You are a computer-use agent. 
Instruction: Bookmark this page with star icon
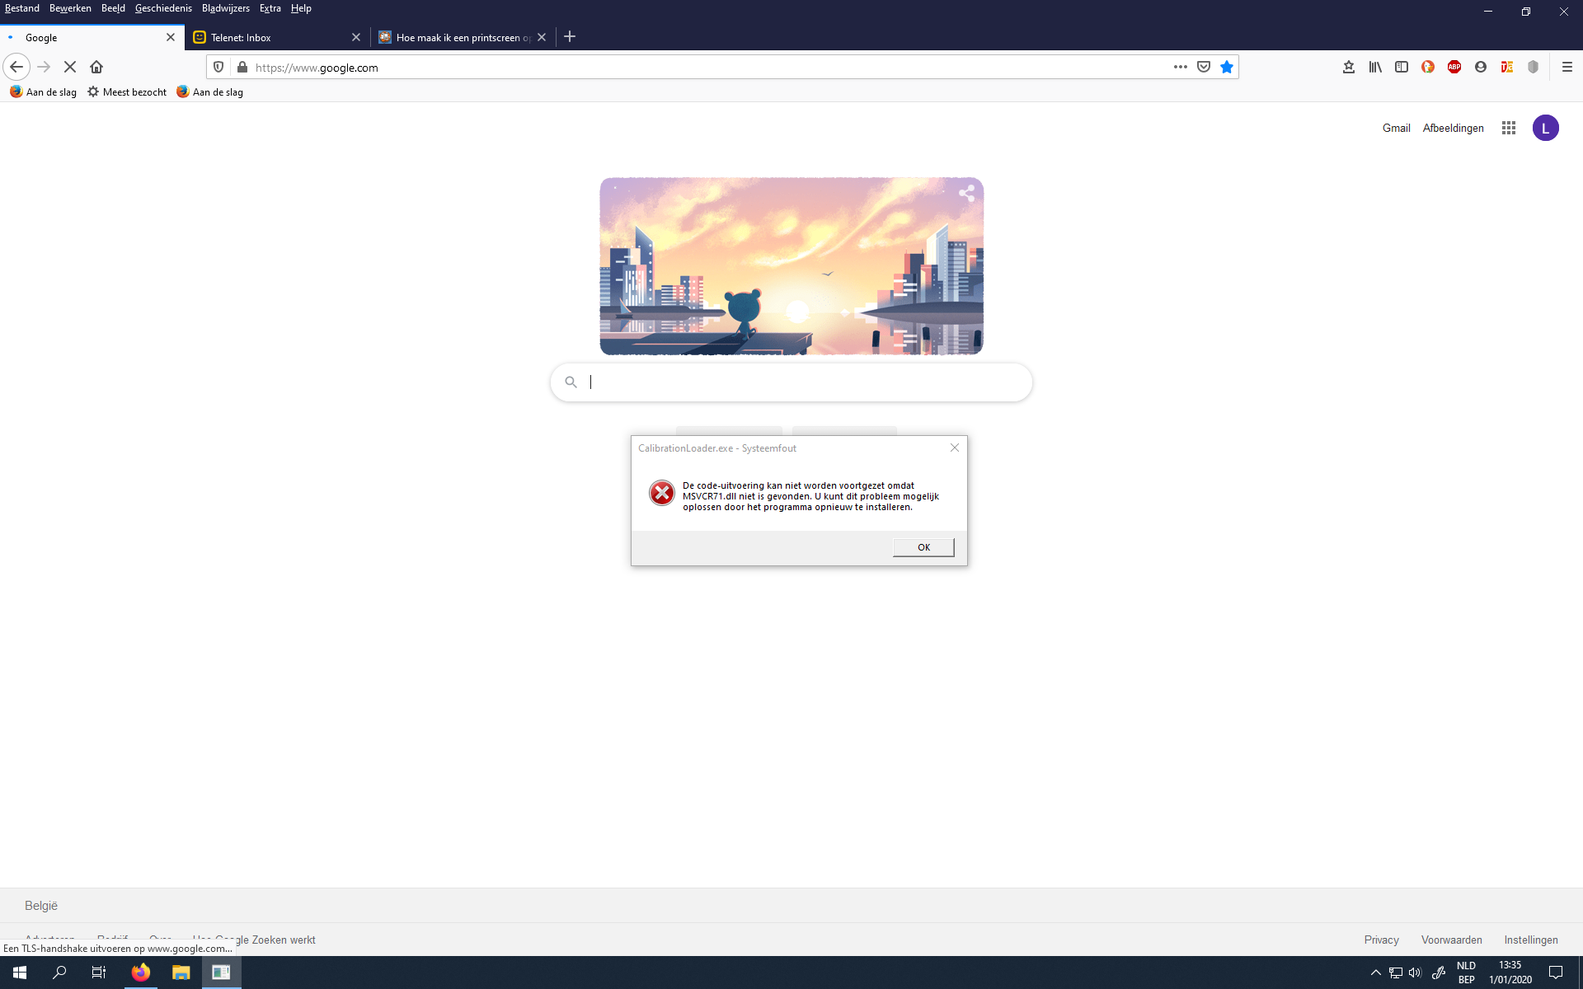(1227, 67)
